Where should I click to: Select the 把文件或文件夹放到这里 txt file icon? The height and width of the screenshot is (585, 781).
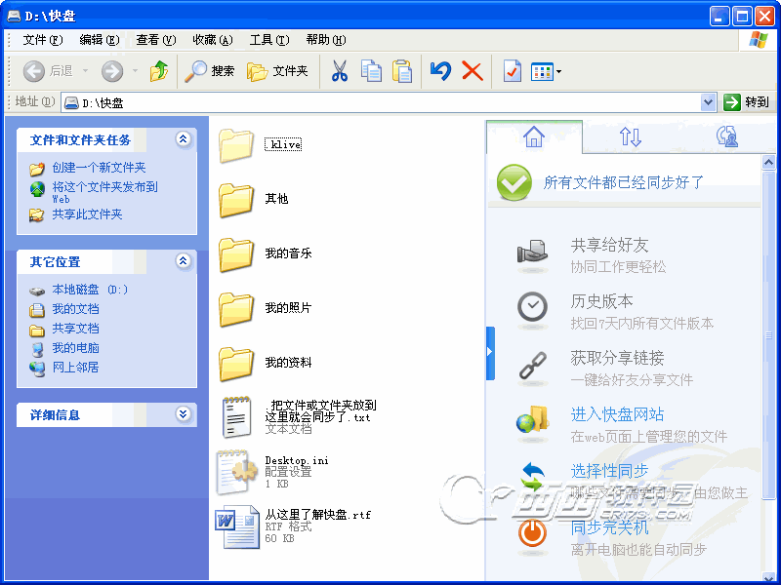pos(236,417)
